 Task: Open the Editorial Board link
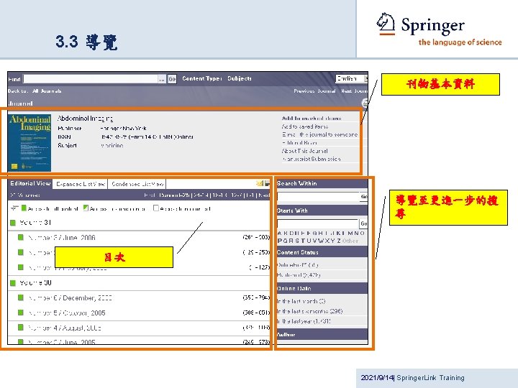[299, 143]
